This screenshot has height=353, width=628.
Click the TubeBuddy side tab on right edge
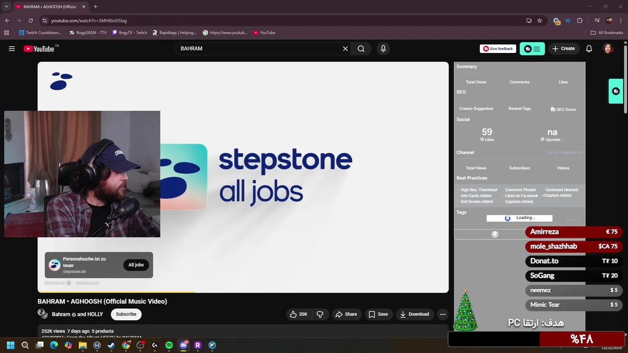pos(616,91)
